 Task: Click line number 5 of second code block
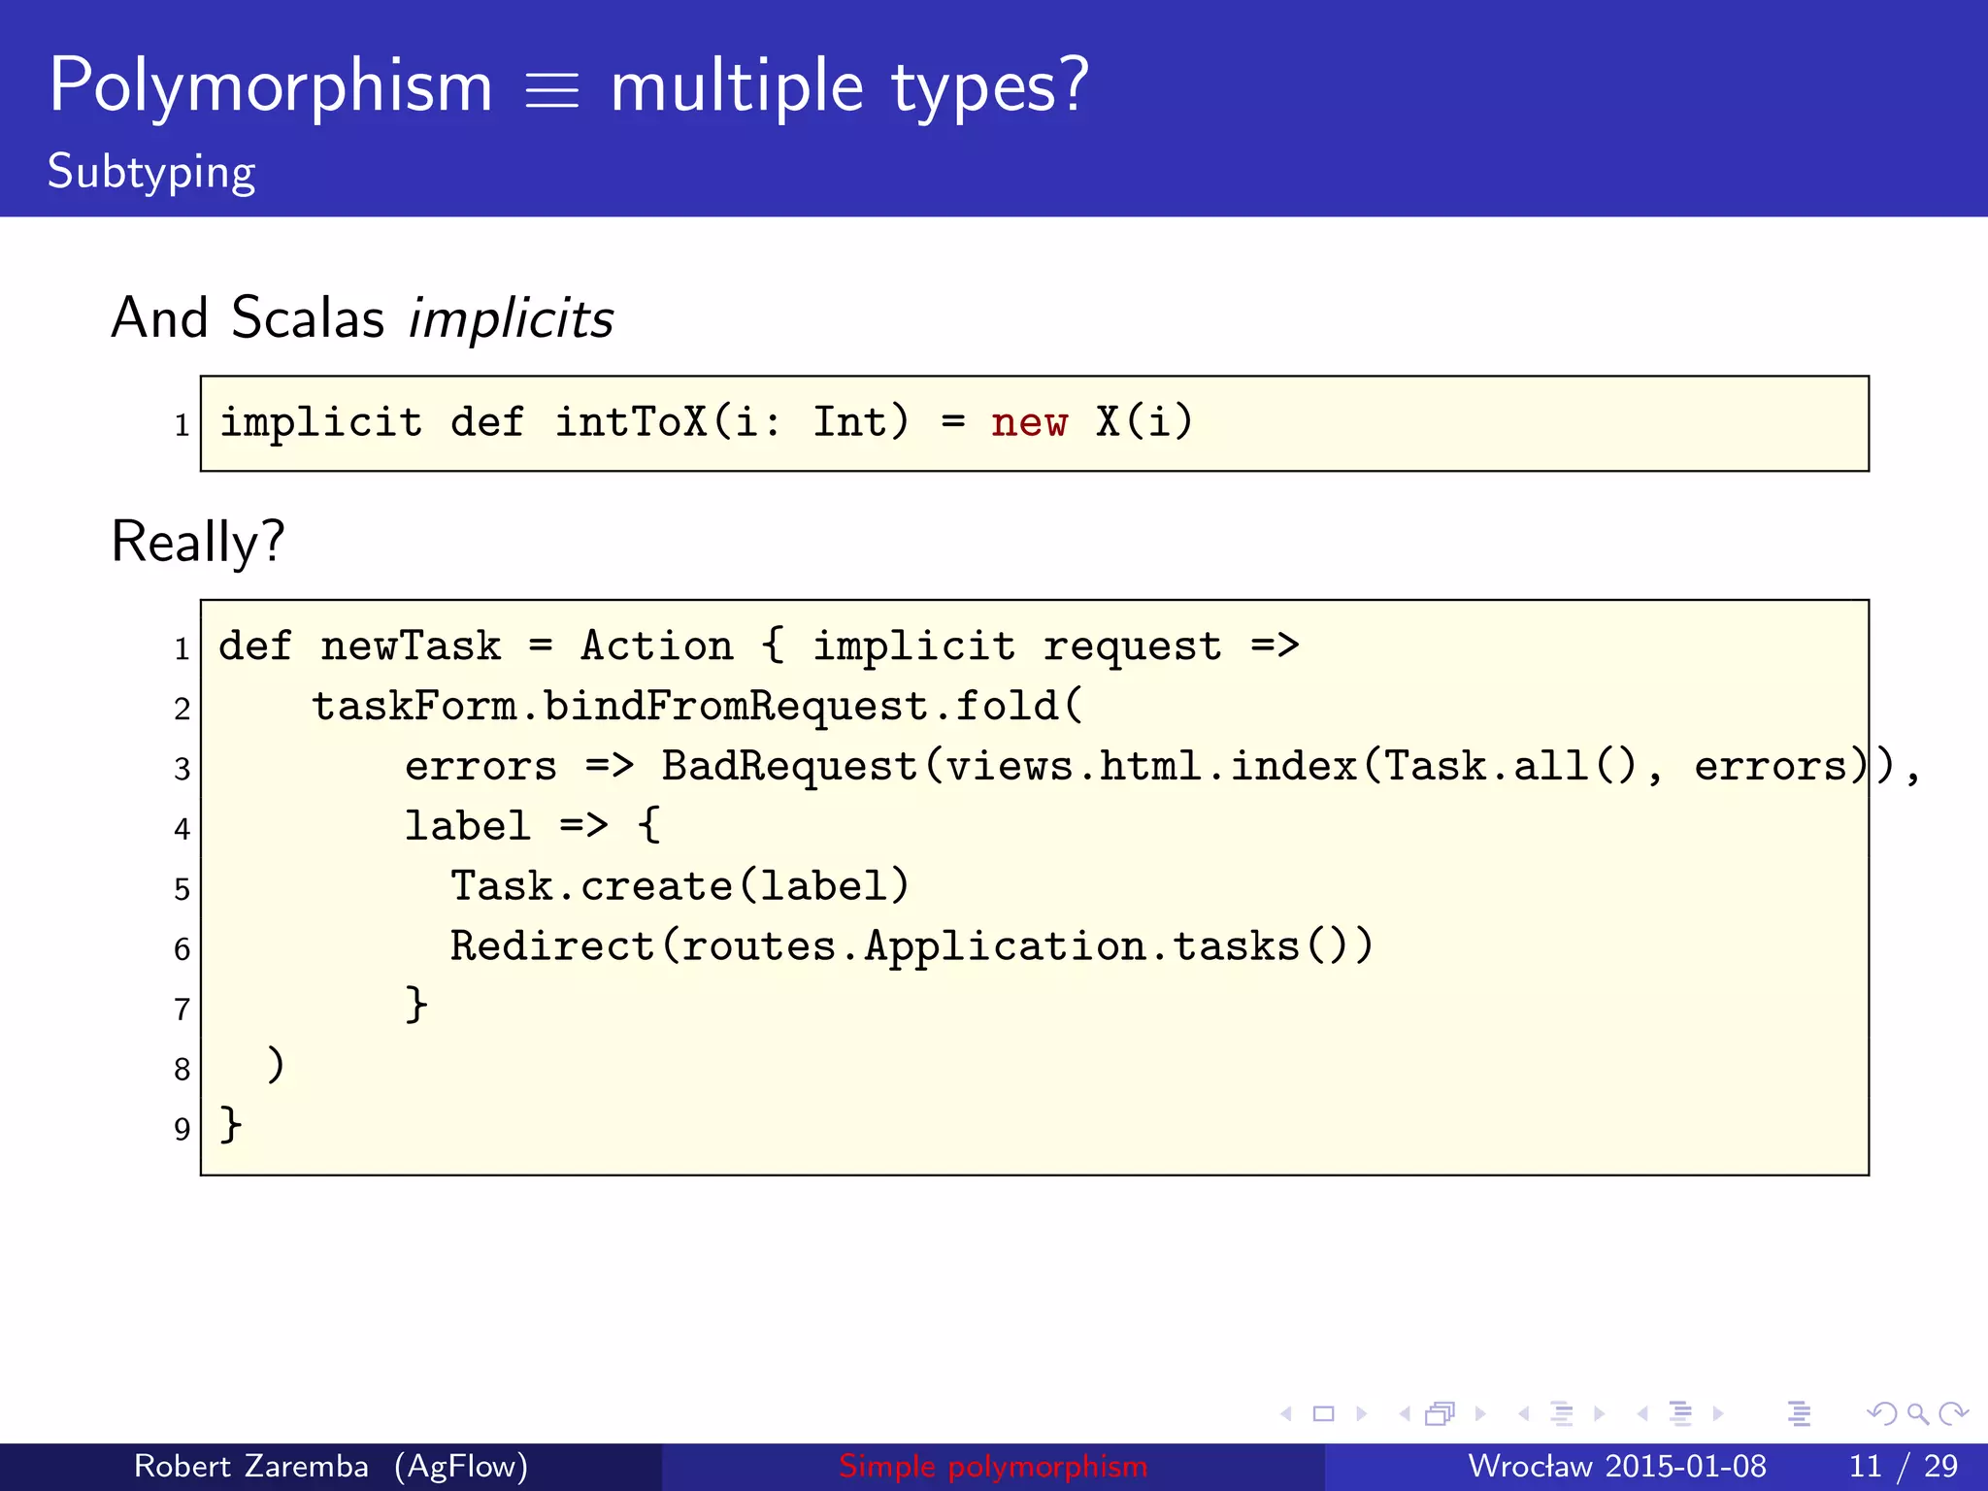[x=182, y=889]
